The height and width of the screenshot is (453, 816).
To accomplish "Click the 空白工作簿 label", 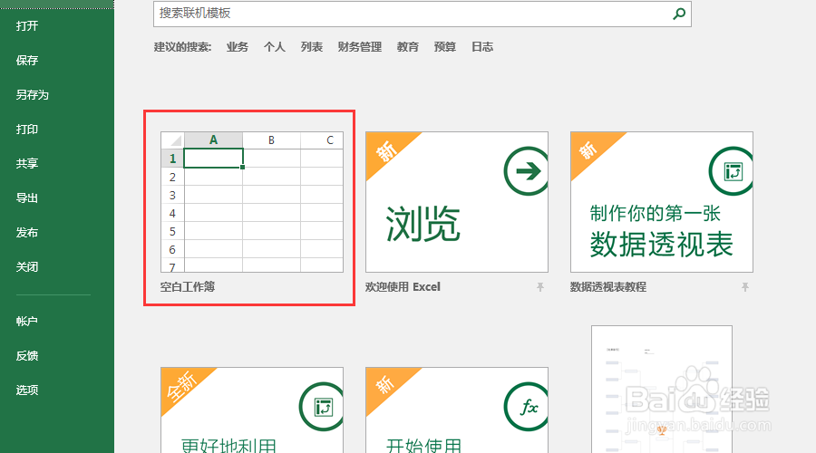I will [x=188, y=287].
